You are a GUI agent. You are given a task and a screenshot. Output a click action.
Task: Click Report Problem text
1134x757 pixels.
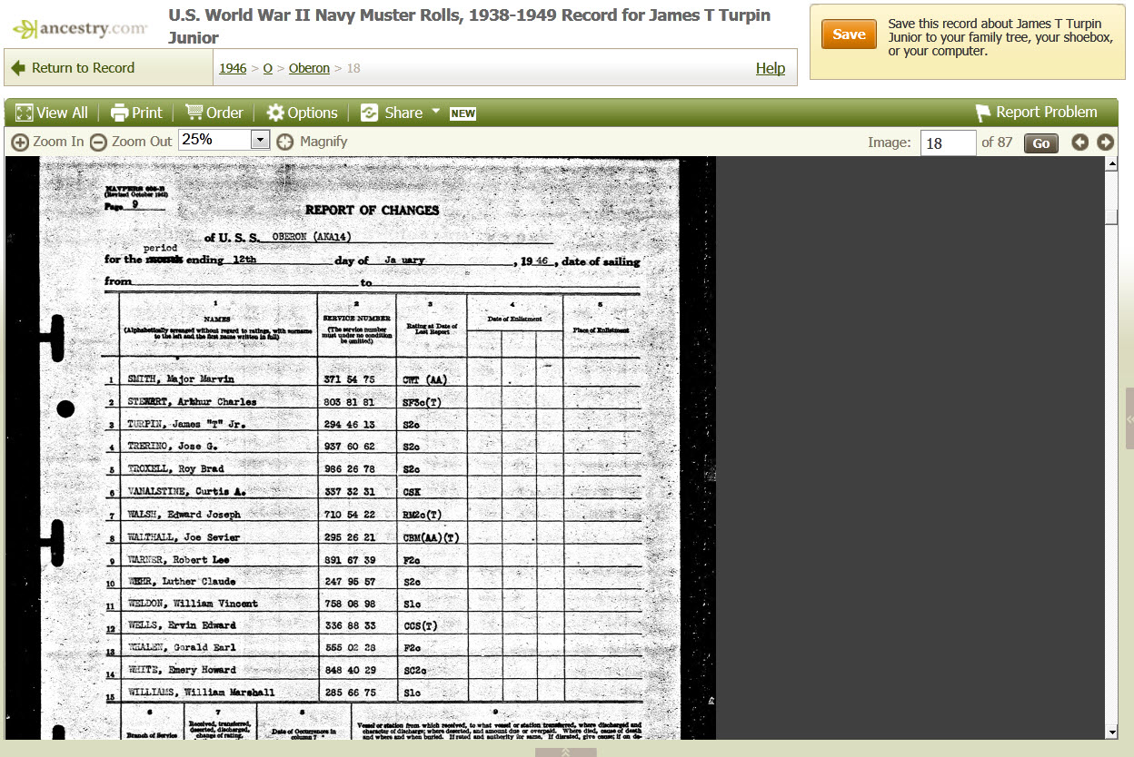(x=1047, y=113)
